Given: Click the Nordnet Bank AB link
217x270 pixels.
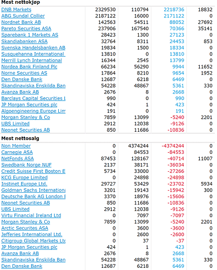Looking at the screenshot, I should (21, 22).
